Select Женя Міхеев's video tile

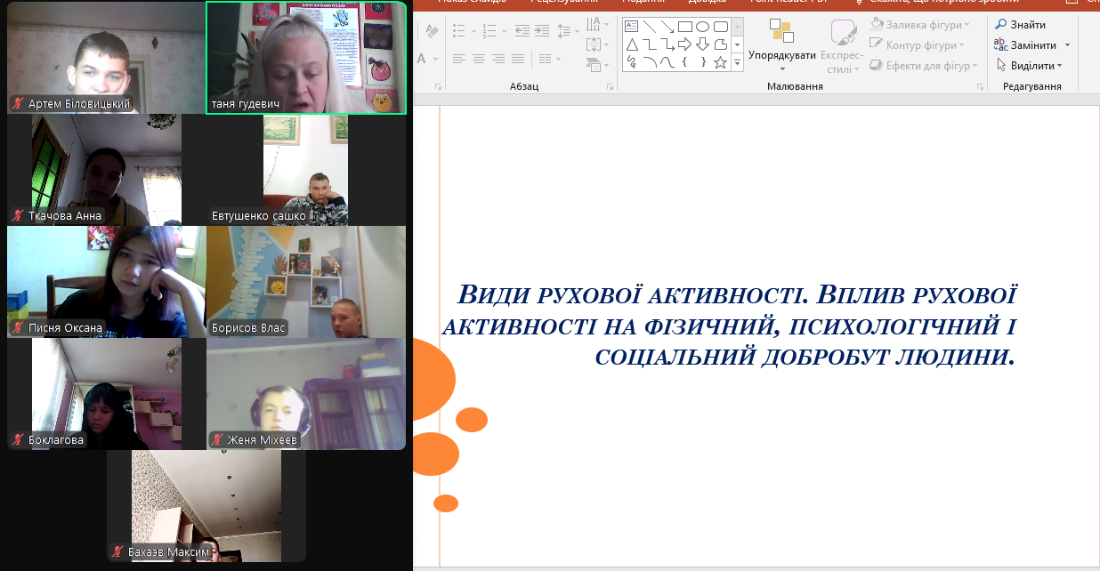tap(306, 394)
